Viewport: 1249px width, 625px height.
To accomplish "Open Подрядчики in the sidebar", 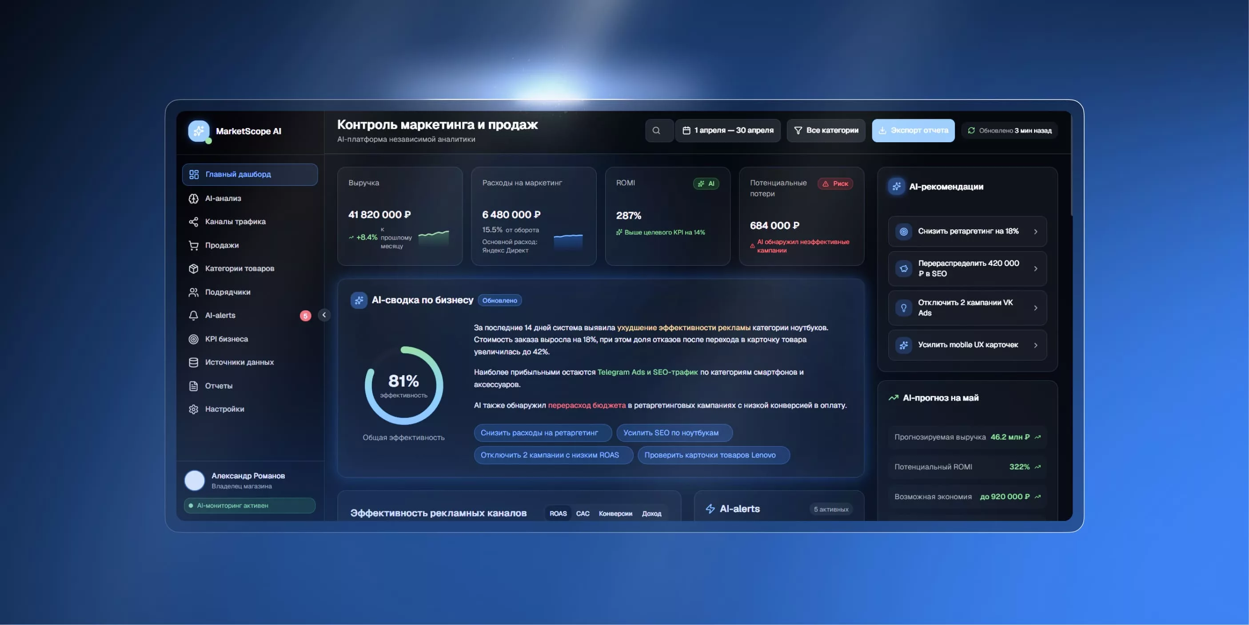I will pos(250,292).
